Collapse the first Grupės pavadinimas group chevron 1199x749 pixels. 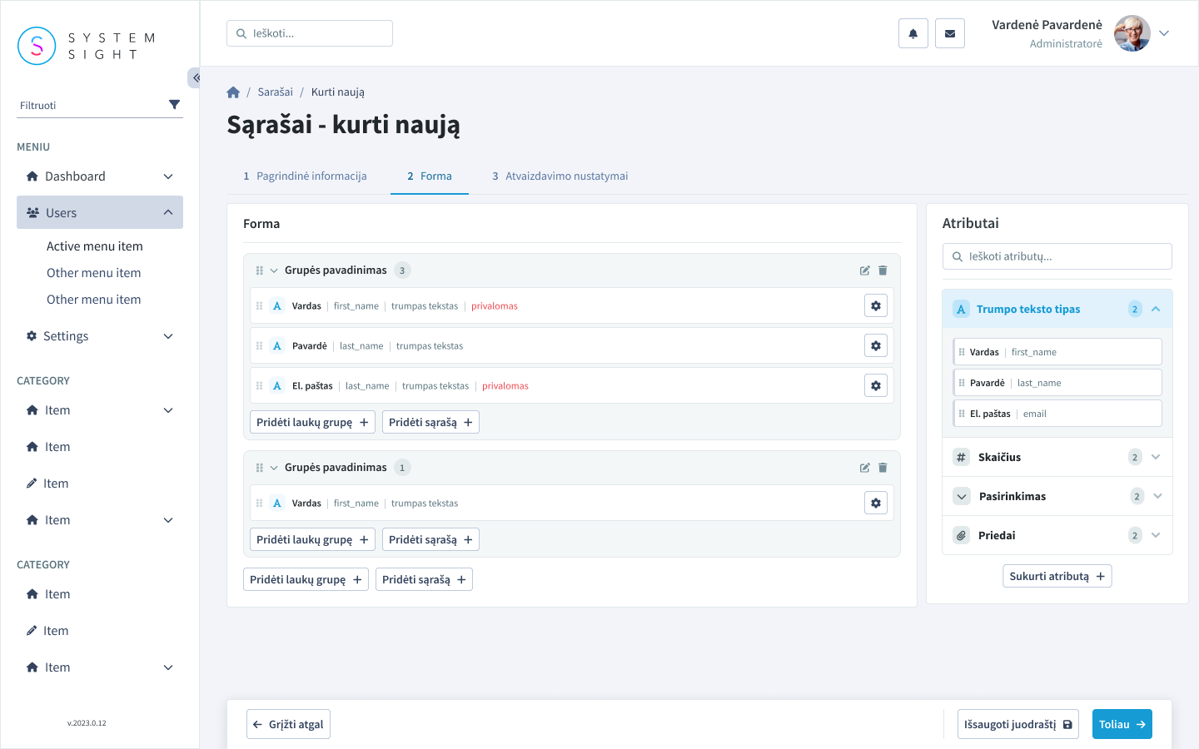(x=273, y=270)
